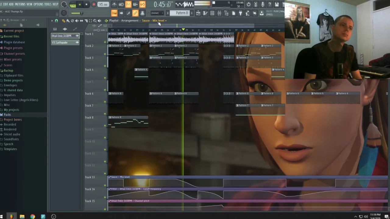390x219 pixels.
Task: Open the Piano roll view icon
Action: pyautogui.click(x=205, y=13)
